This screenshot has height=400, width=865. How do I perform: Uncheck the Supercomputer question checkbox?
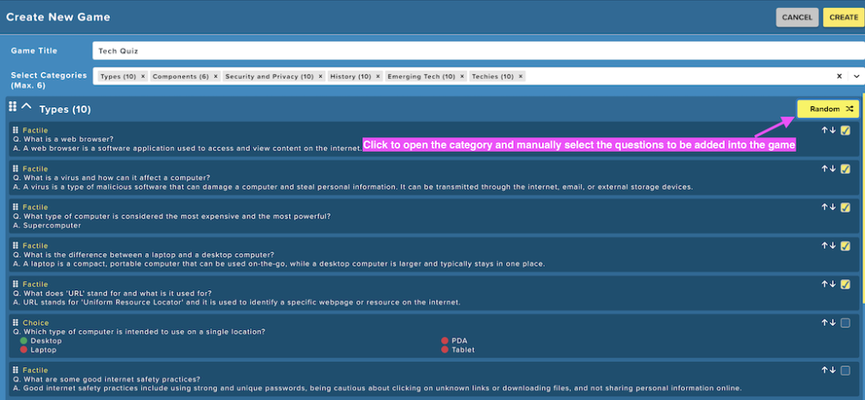(x=845, y=207)
